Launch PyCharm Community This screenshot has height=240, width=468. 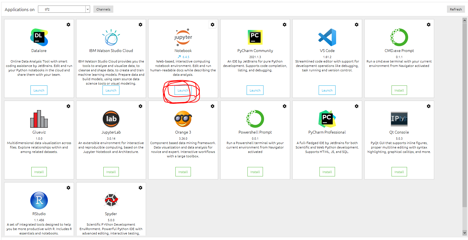click(x=255, y=90)
